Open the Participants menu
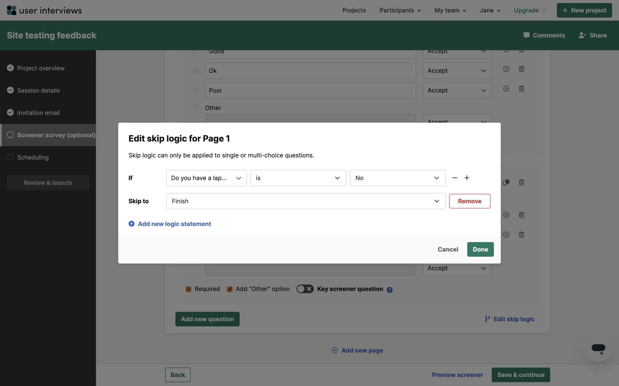 [x=400, y=10]
